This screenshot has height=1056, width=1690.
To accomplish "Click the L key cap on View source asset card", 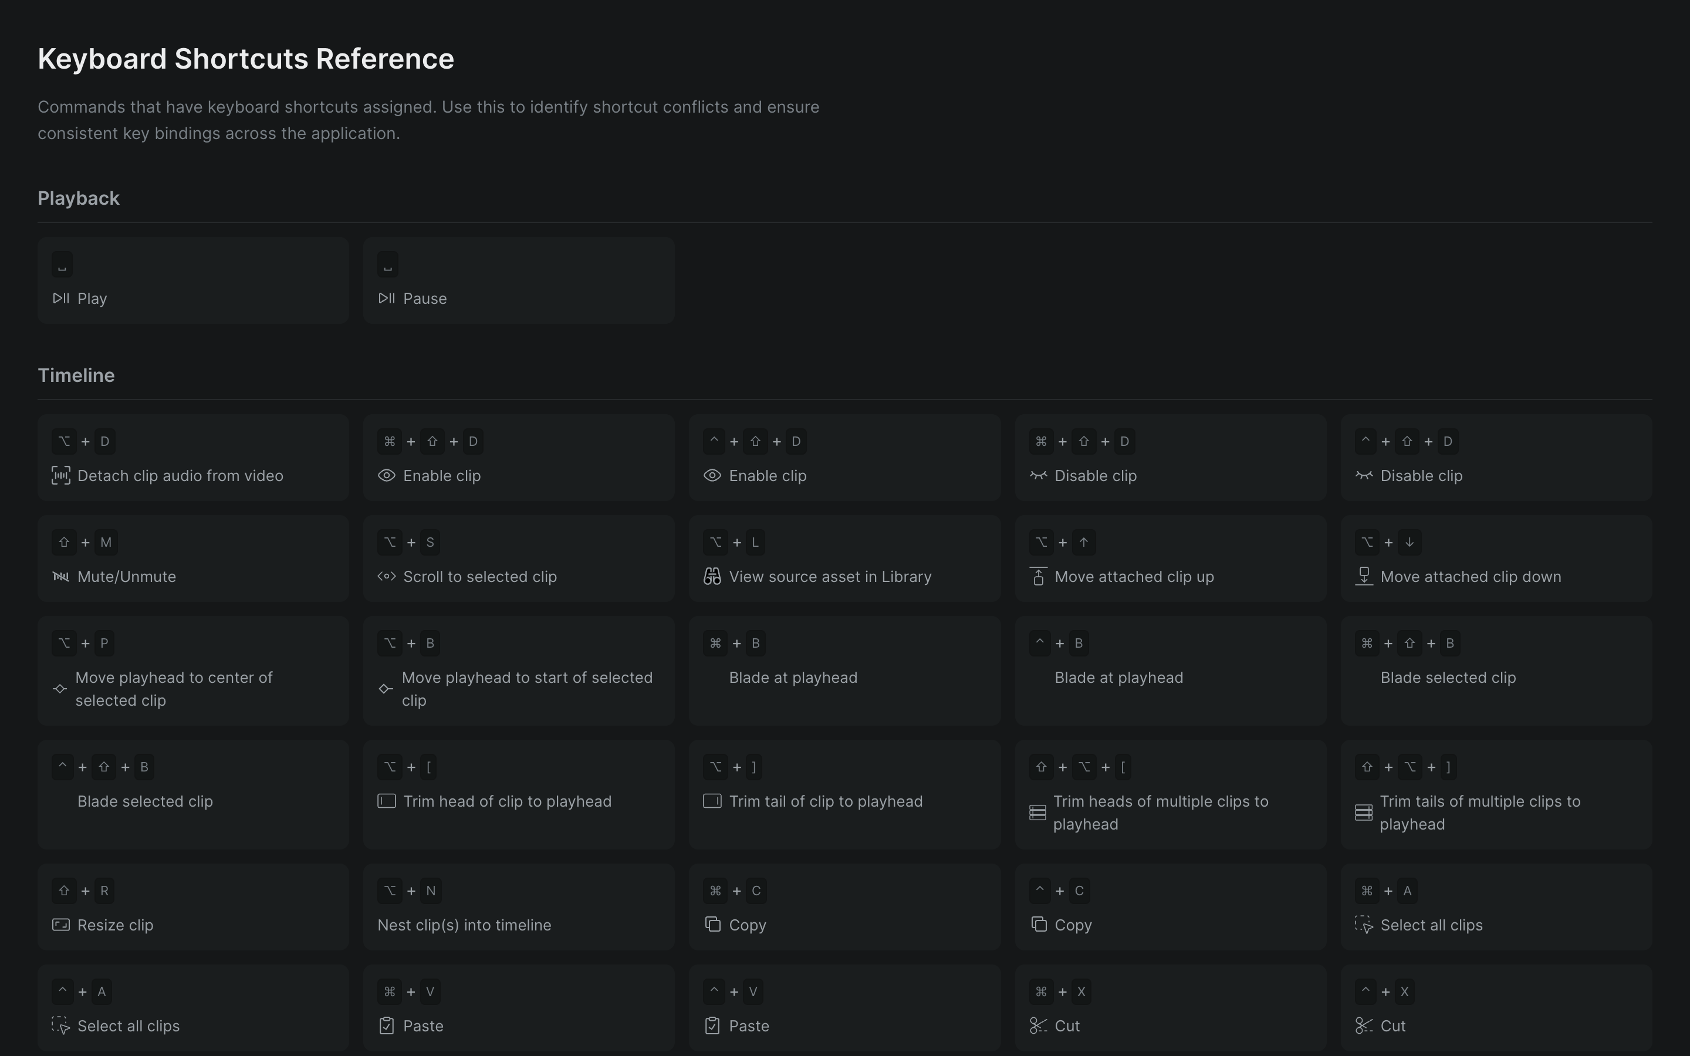I will pyautogui.click(x=755, y=542).
